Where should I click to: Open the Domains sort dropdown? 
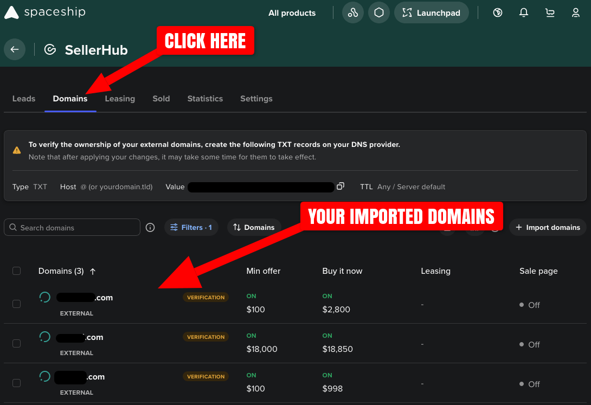pyautogui.click(x=254, y=227)
